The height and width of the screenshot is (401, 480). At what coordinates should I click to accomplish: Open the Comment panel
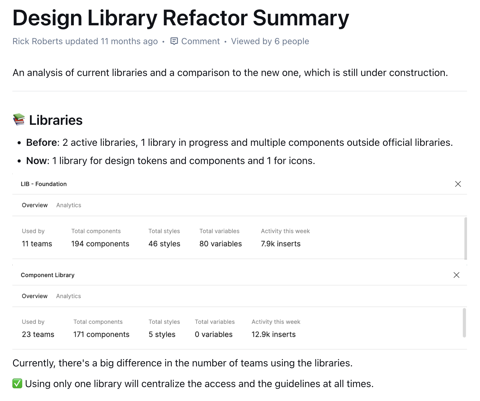point(200,41)
